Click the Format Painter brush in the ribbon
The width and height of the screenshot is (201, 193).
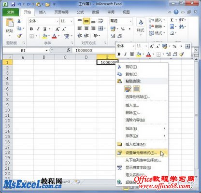19,36
